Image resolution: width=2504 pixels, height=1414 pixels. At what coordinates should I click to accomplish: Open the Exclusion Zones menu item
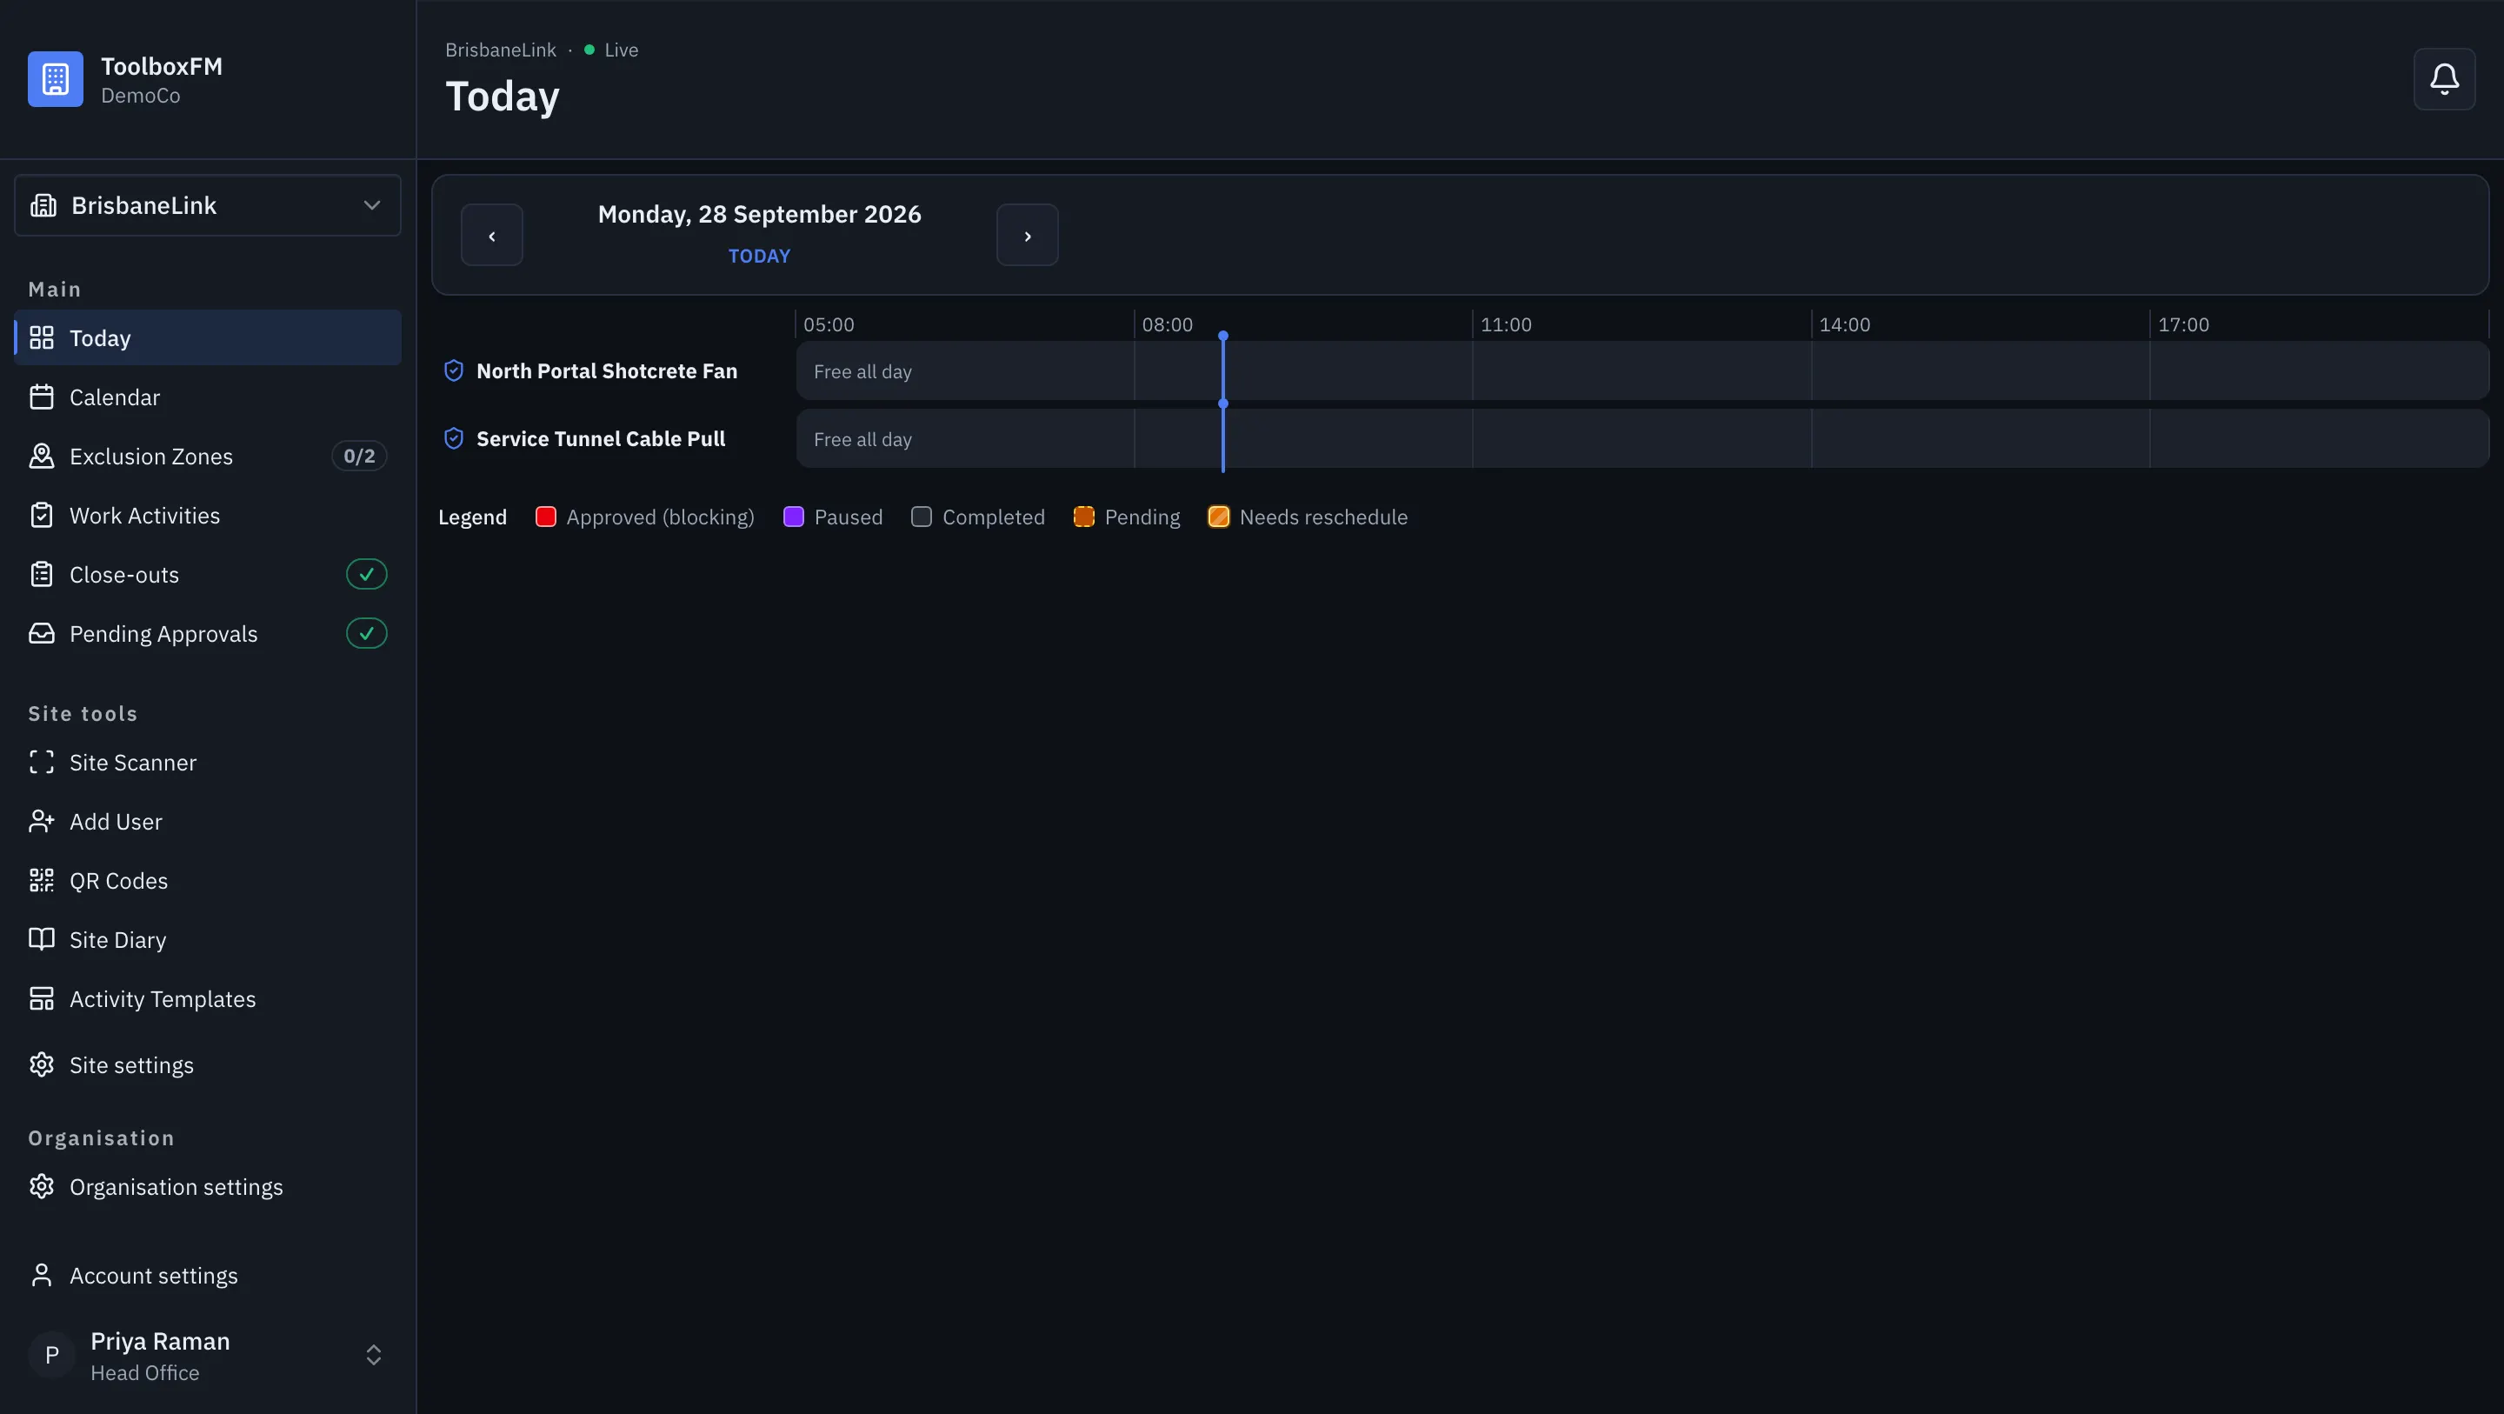pyautogui.click(x=208, y=456)
